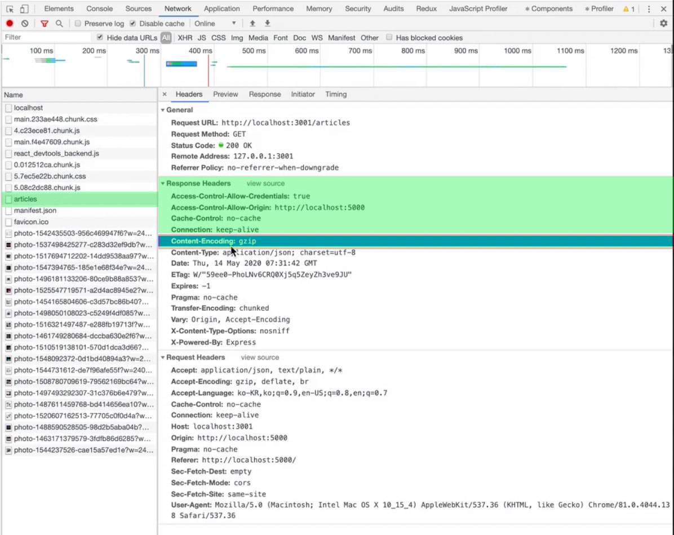The height and width of the screenshot is (535, 674).
Task: Select the highlighted articles request
Action: [79, 199]
